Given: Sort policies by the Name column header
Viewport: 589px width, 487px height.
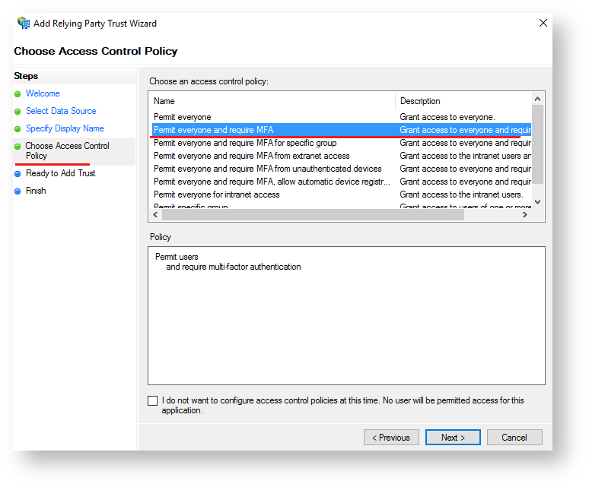Looking at the screenshot, I should point(272,101).
